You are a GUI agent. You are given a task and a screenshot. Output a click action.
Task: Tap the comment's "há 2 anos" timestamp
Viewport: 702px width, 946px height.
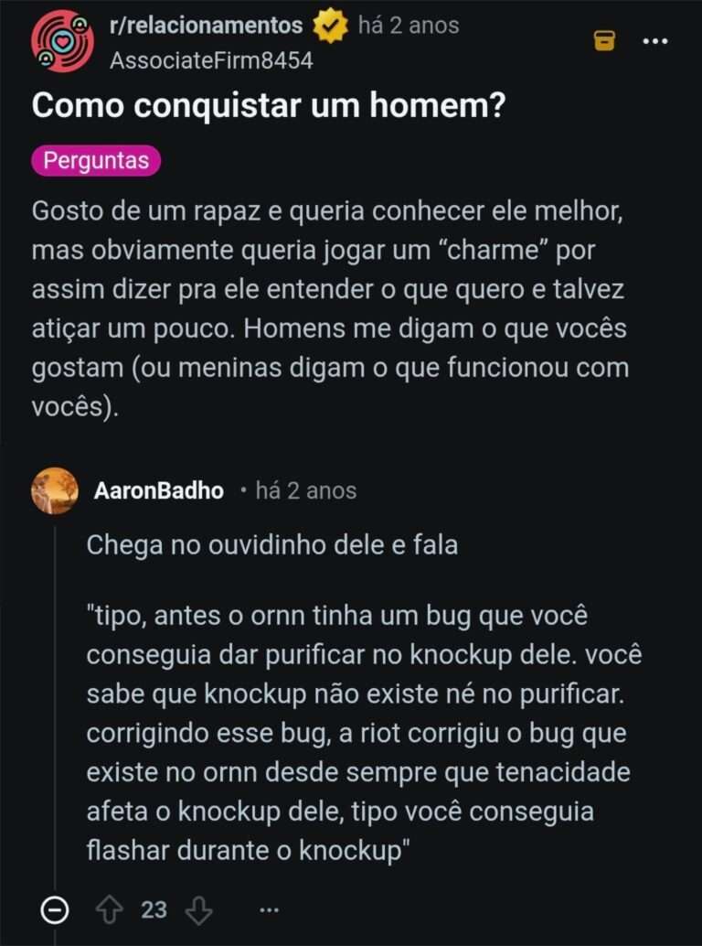click(x=306, y=490)
